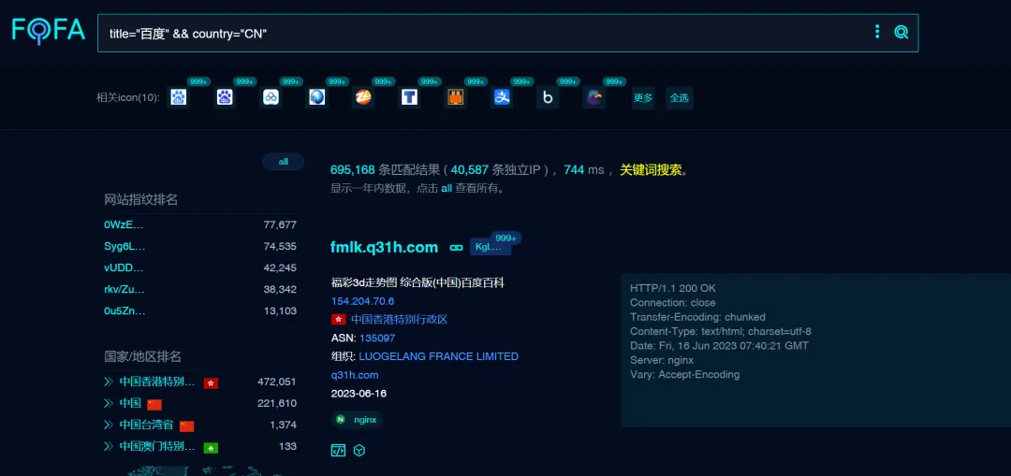The height and width of the screenshot is (476, 1011).
Task: Select the letter b icon filter
Action: coord(548,97)
